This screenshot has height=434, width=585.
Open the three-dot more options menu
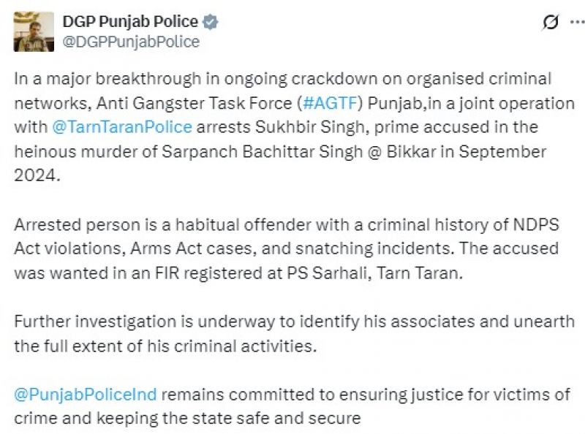[575, 23]
